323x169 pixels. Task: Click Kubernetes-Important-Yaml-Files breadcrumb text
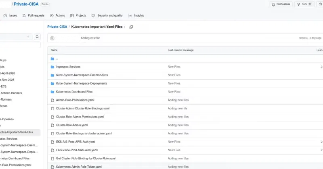coord(97,27)
